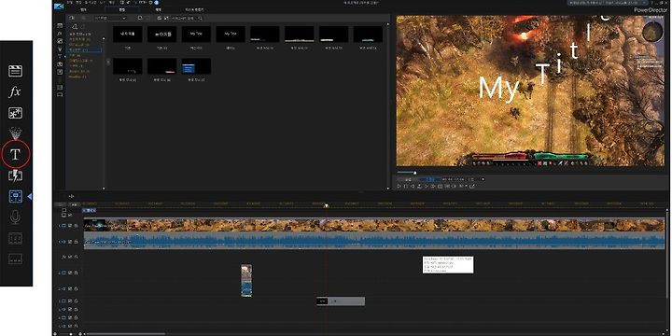Switch to the second top tab (Edit)
Screen dimensions: 672x336
(x=121, y=9)
